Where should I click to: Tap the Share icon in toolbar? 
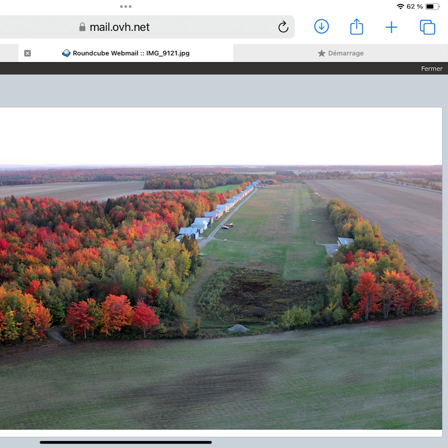356,27
